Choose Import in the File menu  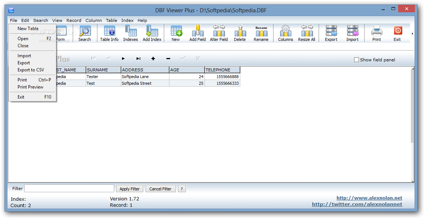pyautogui.click(x=32, y=56)
